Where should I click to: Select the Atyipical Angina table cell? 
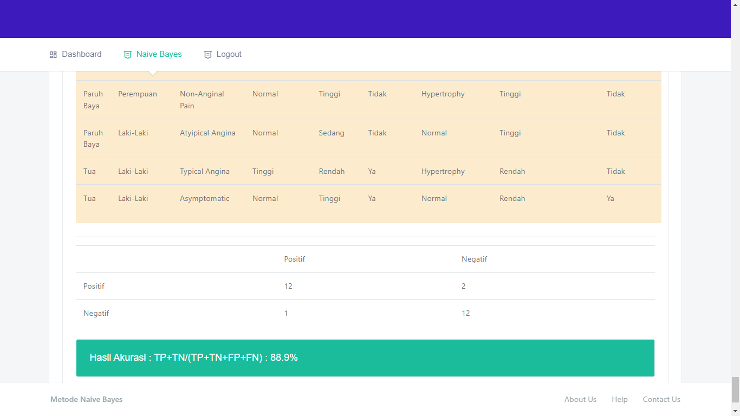coord(207,133)
